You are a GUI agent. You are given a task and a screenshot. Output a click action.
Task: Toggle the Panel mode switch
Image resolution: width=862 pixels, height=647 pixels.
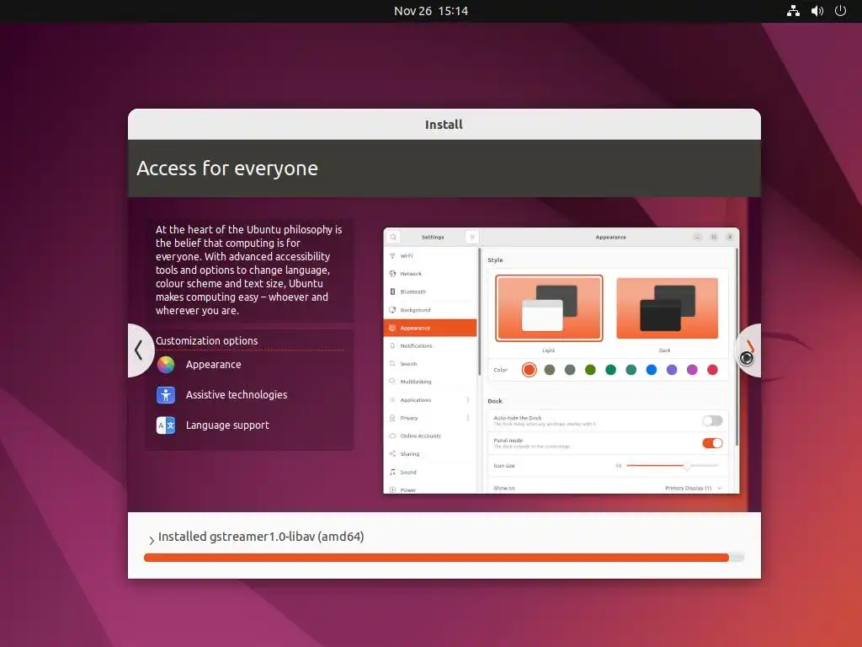pos(712,443)
